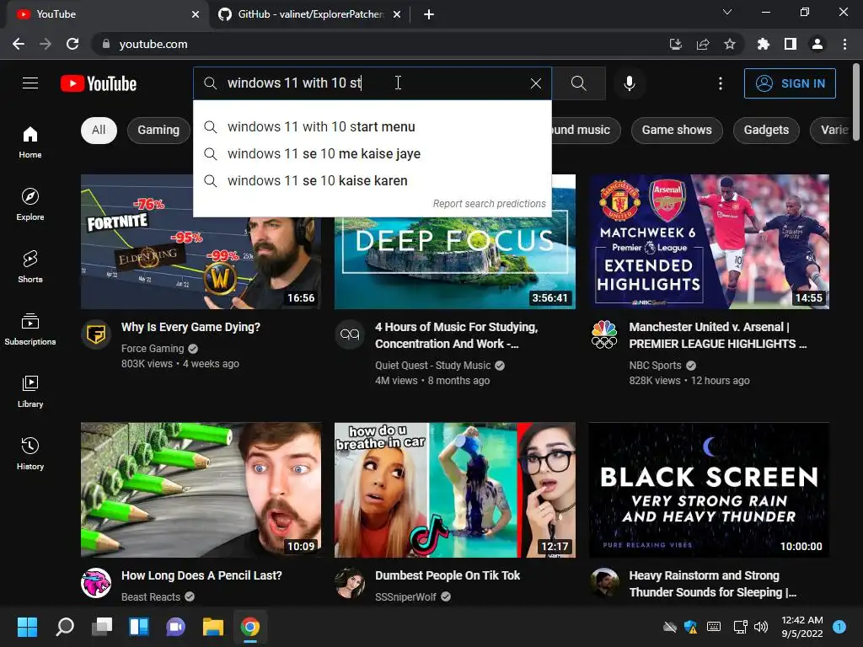This screenshot has width=863, height=647.
Task: Select the Game shows filter chip
Action: [x=677, y=130]
